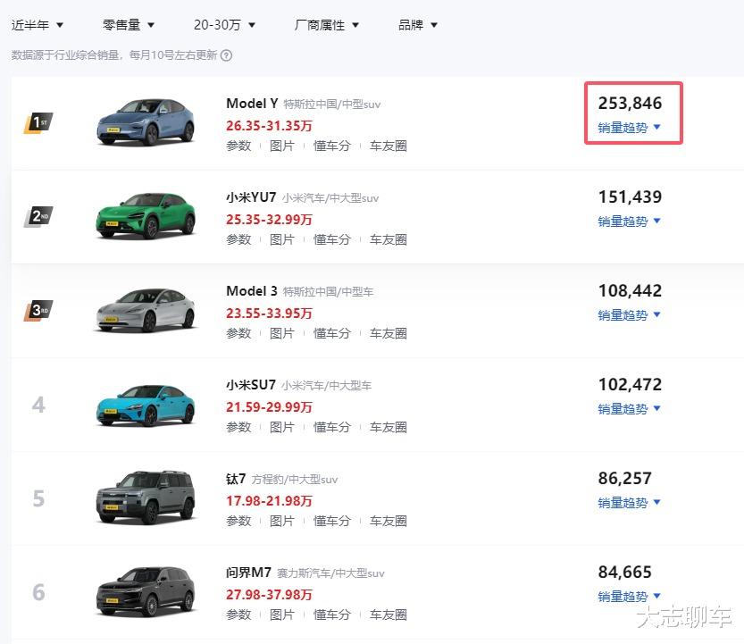744x644 pixels.
Task: Open the 品牌 brand dropdown
Action: point(418,25)
